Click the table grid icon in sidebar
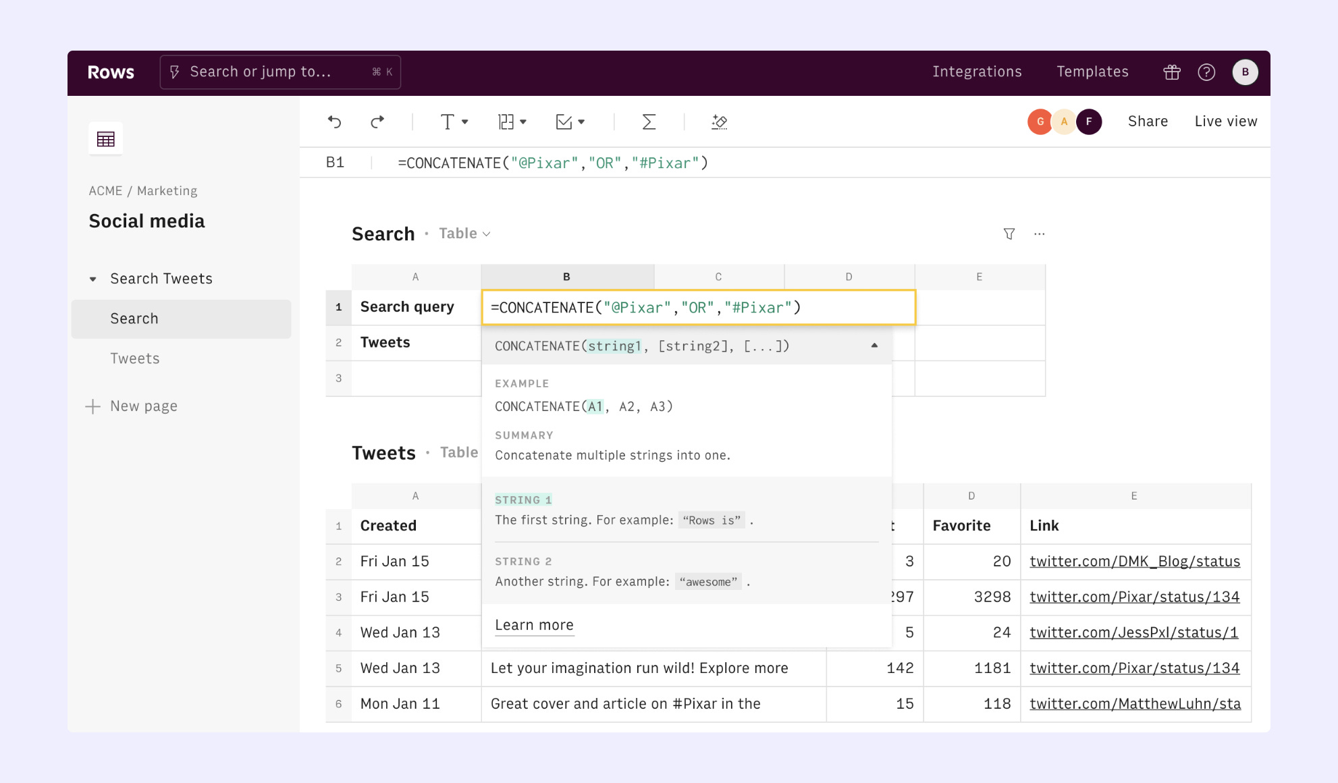The height and width of the screenshot is (783, 1338). 106,139
